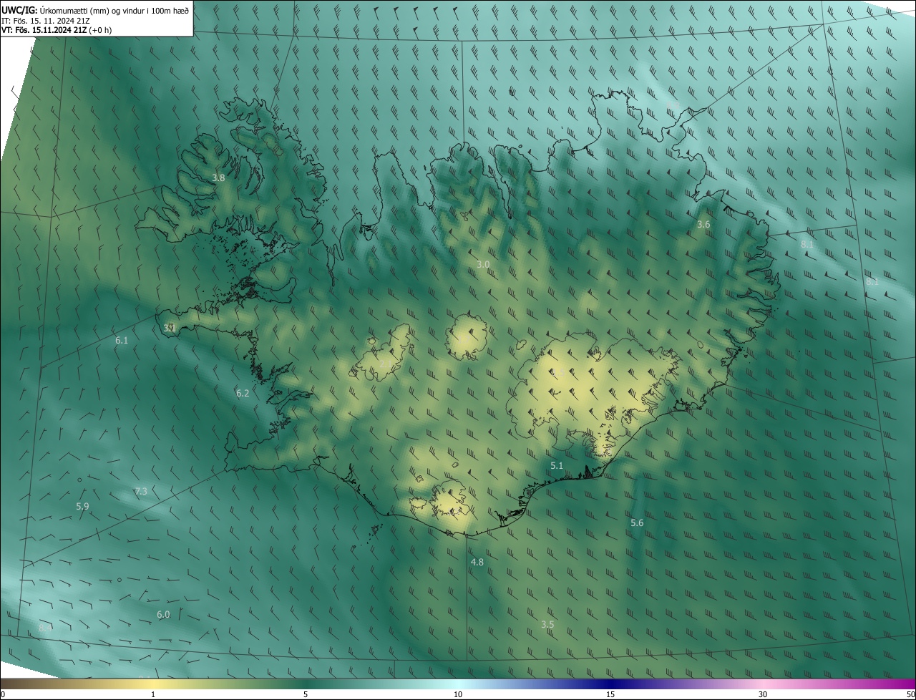Click the 3.5 value in the southern ocean
The width and height of the screenshot is (916, 700).
[x=547, y=625]
